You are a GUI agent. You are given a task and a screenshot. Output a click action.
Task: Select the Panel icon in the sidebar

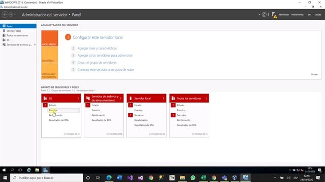pyautogui.click(x=4, y=26)
